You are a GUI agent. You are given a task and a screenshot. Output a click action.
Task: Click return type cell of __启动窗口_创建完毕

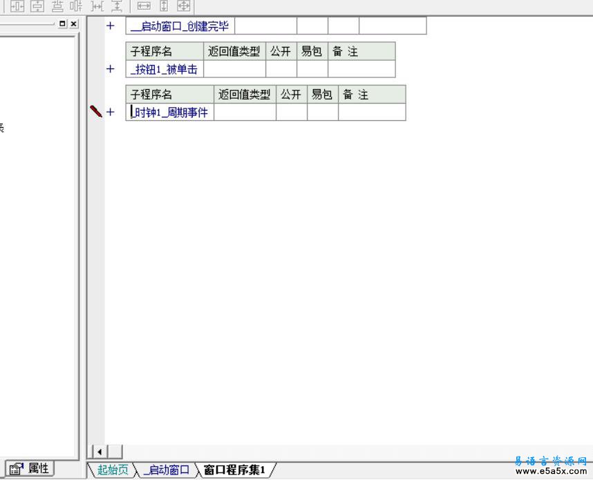point(266,26)
